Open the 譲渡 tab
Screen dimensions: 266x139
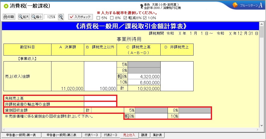coord(144,135)
